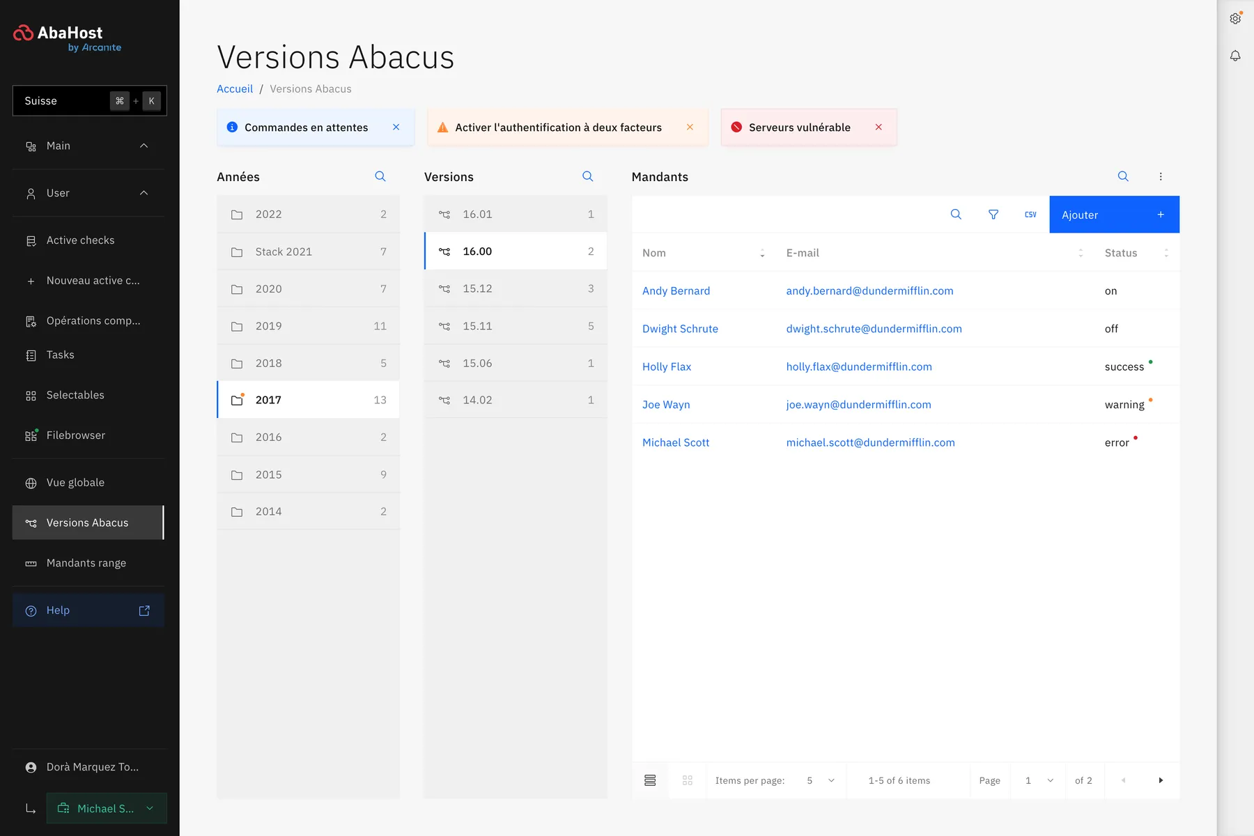Select the 2017 year folder
Viewport: 1254px width, 836px height.
point(308,400)
